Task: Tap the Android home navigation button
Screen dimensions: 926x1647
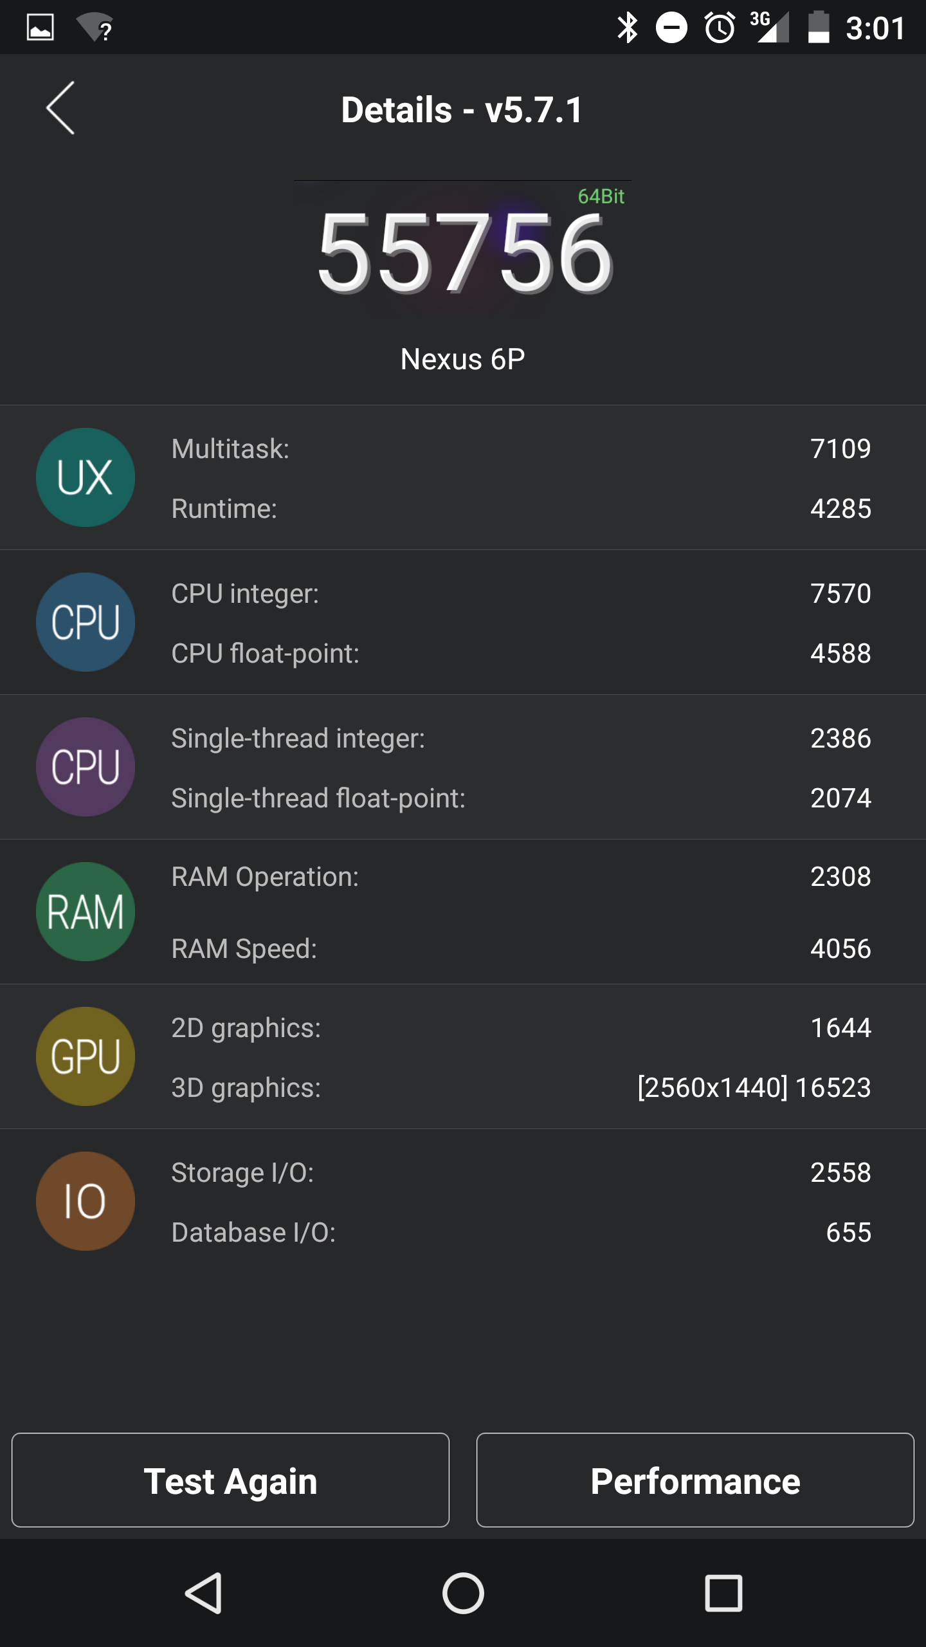Action: 463,1593
